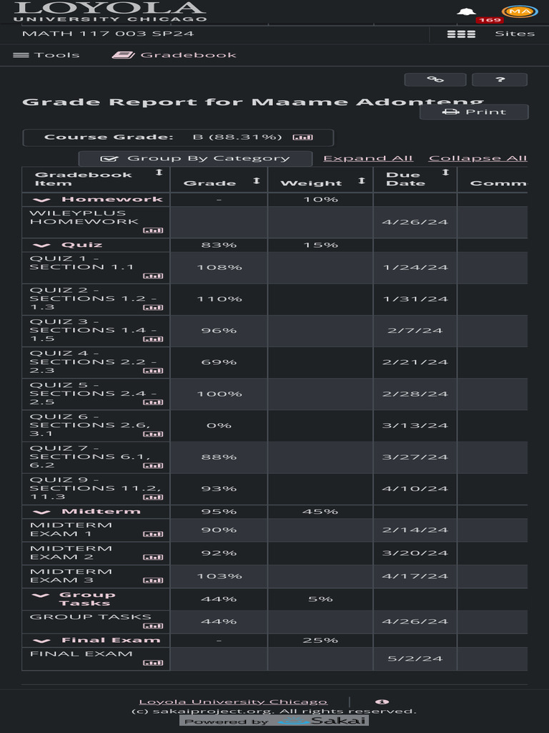Open the notifications bell icon
The width and height of the screenshot is (549, 733).
pos(467,11)
